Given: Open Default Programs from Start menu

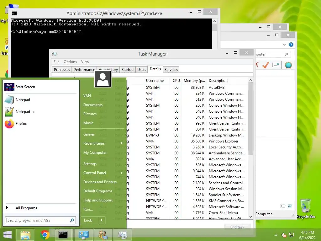Looking at the screenshot, I should 98,191.
